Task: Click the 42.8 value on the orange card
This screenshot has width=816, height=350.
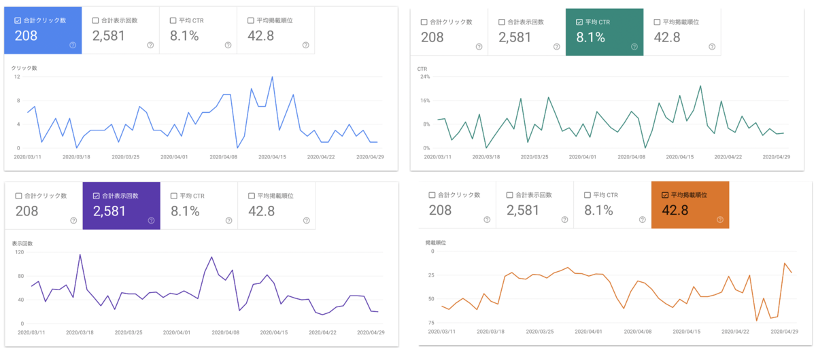Action: pos(675,210)
